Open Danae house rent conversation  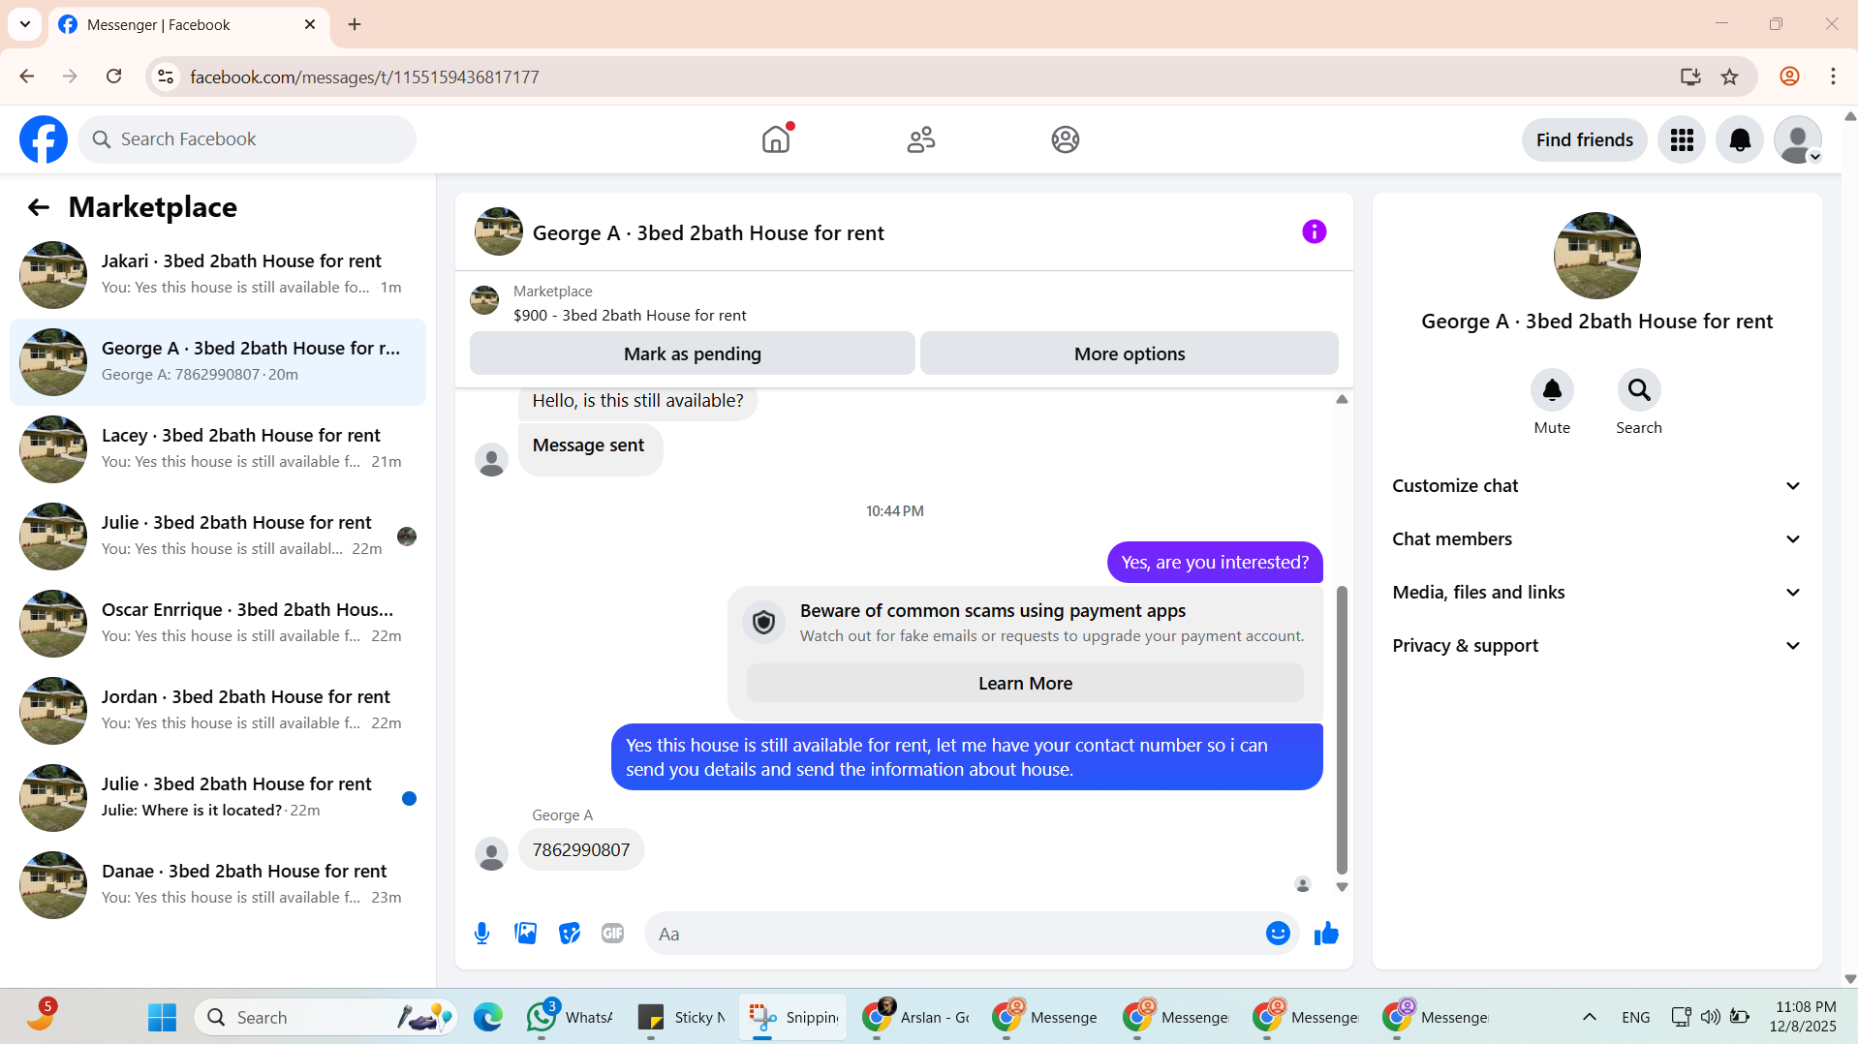click(x=218, y=885)
